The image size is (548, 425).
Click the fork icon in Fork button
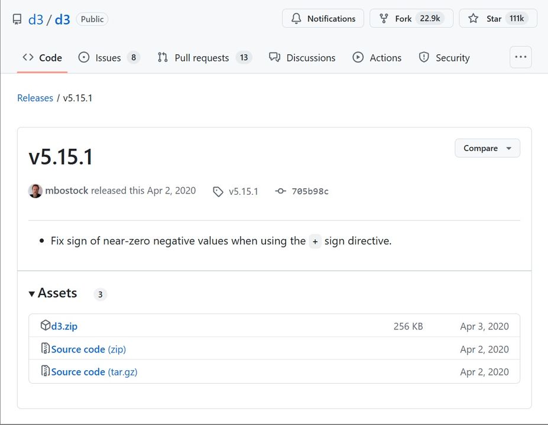[384, 19]
